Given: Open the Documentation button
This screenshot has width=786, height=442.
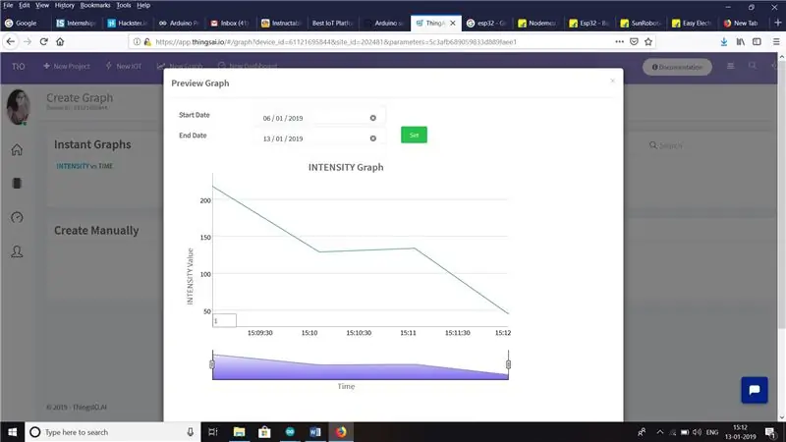Looking at the screenshot, I should point(677,67).
